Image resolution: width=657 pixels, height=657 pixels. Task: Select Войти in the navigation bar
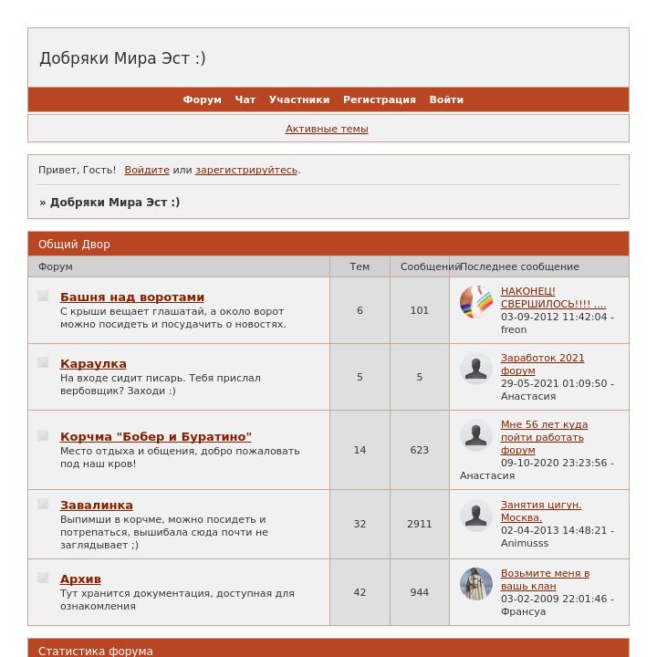pyautogui.click(x=446, y=99)
